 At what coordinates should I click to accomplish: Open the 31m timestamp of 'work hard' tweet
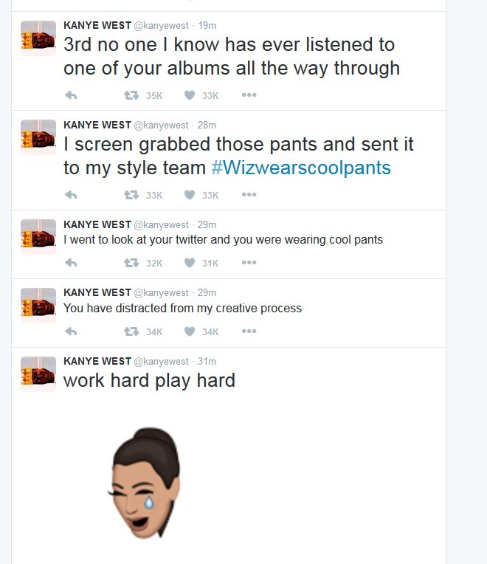[x=207, y=361]
